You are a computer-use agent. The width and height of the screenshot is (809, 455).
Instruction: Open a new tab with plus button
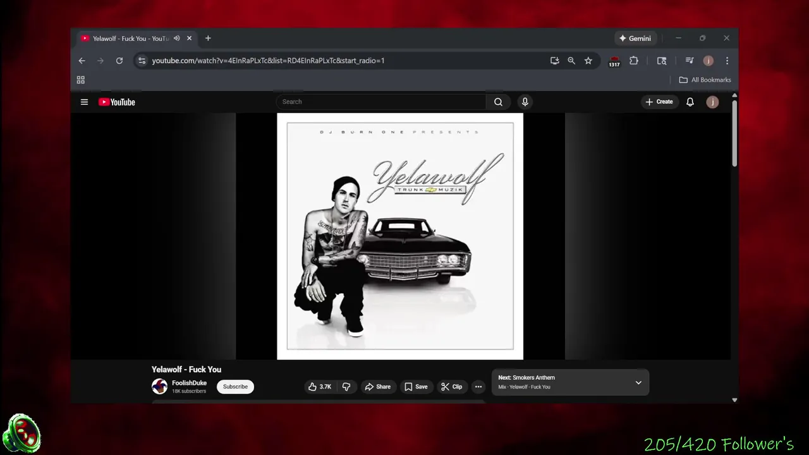click(208, 39)
